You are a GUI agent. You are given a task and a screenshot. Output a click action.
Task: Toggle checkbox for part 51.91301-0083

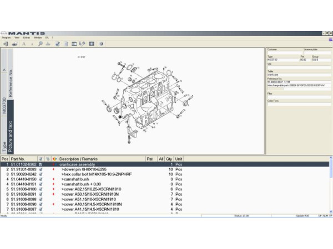(41, 169)
